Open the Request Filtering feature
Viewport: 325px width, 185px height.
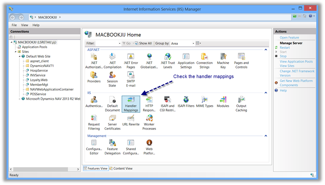pos(94,122)
